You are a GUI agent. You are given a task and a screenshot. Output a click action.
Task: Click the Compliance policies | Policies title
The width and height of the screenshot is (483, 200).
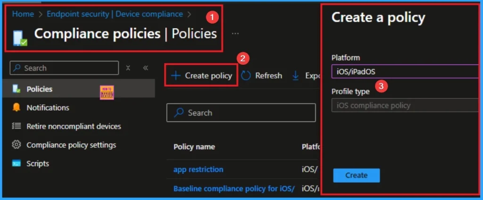click(125, 33)
